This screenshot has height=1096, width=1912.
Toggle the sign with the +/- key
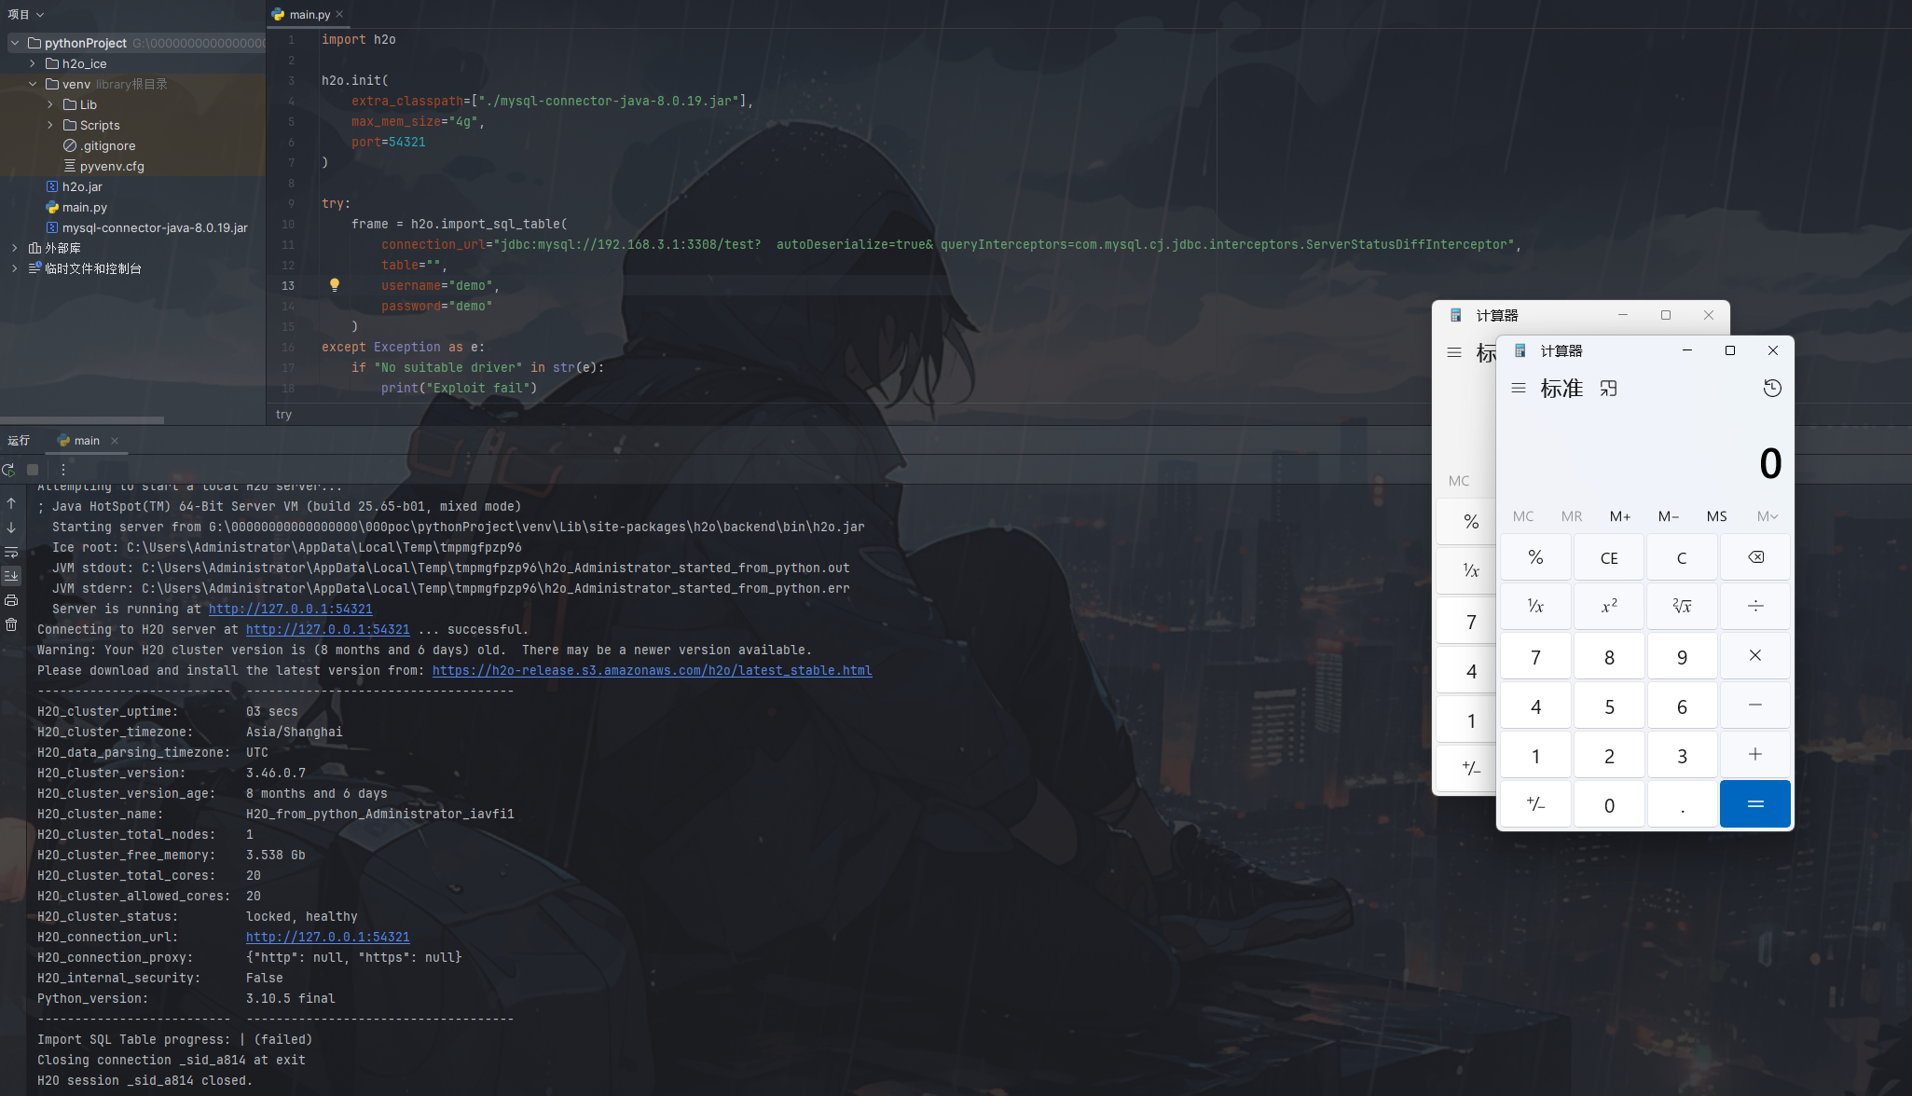(x=1534, y=804)
